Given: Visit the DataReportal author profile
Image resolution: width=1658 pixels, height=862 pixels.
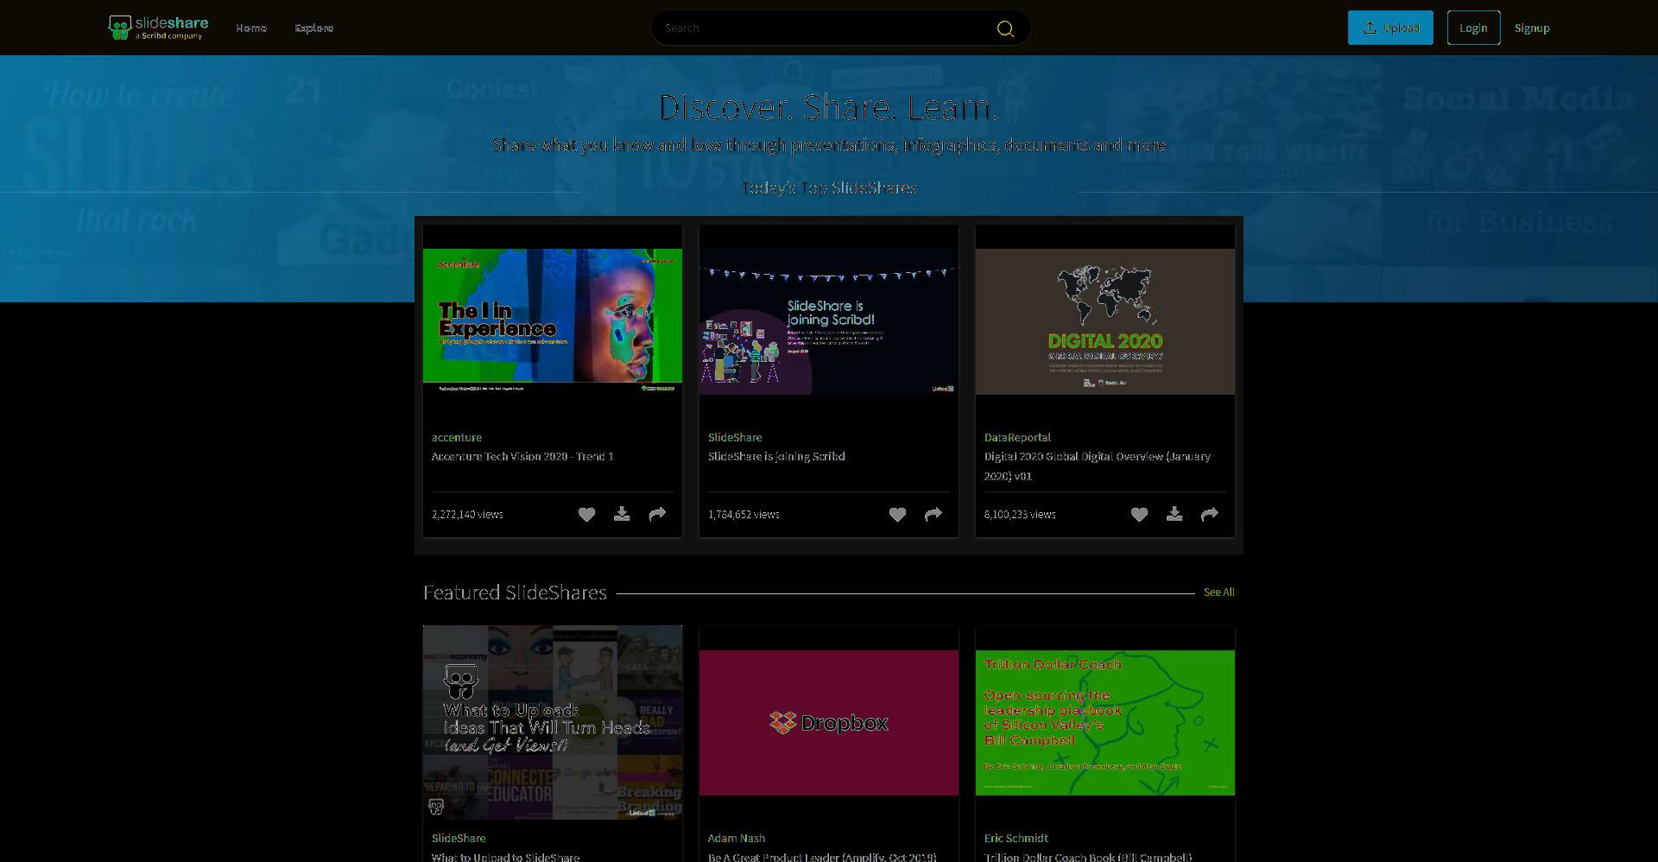Looking at the screenshot, I should (x=1017, y=438).
